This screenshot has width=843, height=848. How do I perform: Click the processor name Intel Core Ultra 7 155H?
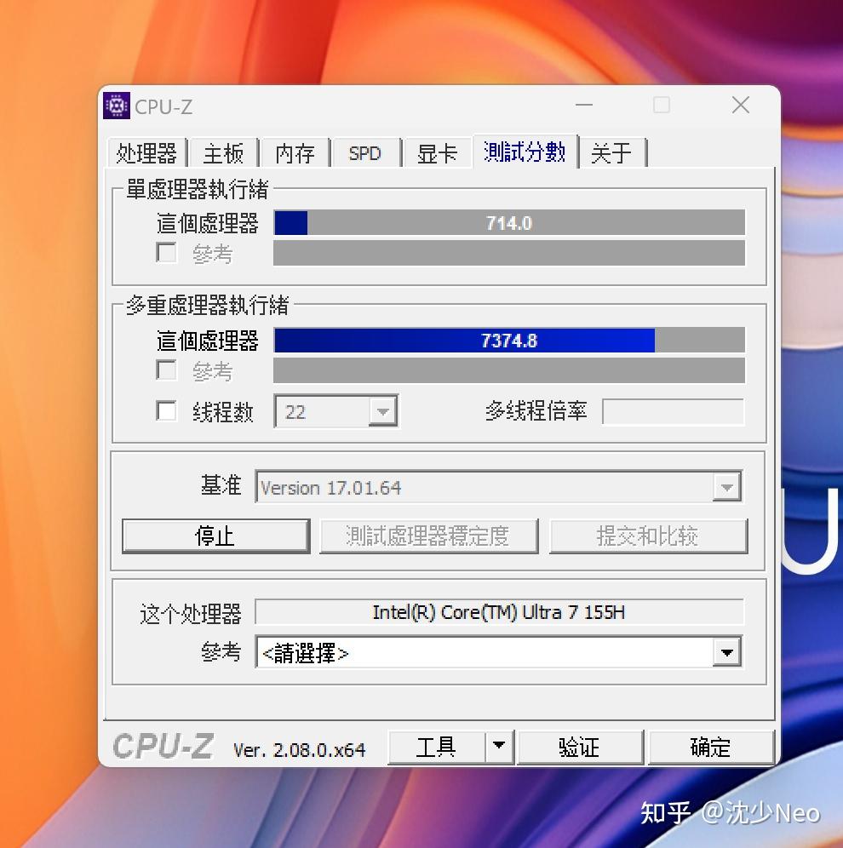[499, 612]
